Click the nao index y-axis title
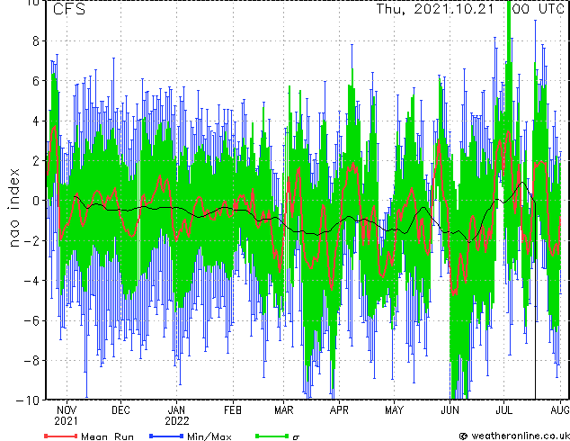Viewport: 570px width, 441px height. [x=13, y=207]
